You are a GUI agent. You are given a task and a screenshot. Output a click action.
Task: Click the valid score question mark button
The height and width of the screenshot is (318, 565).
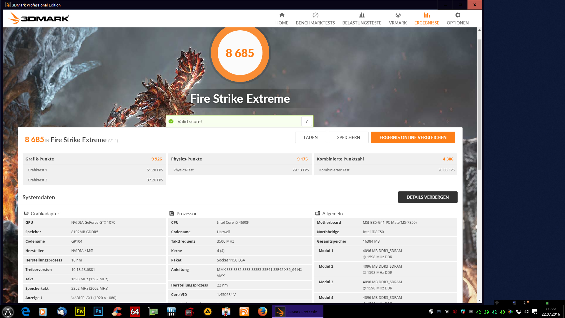pos(306,121)
